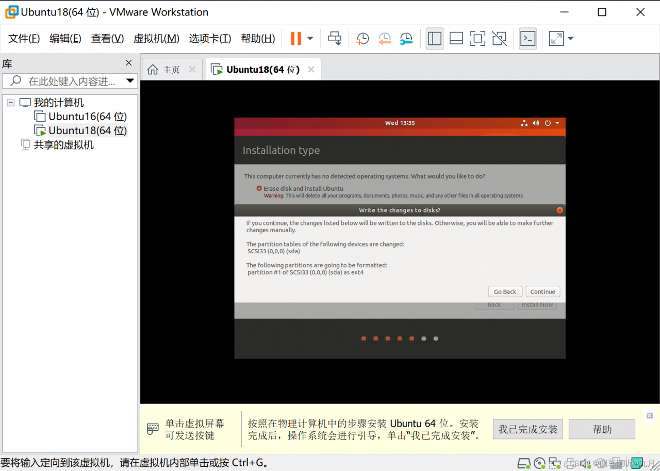The image size is (660, 471).
Task: Open the snapshot manager with wrench icon
Action: pyautogui.click(x=406, y=39)
